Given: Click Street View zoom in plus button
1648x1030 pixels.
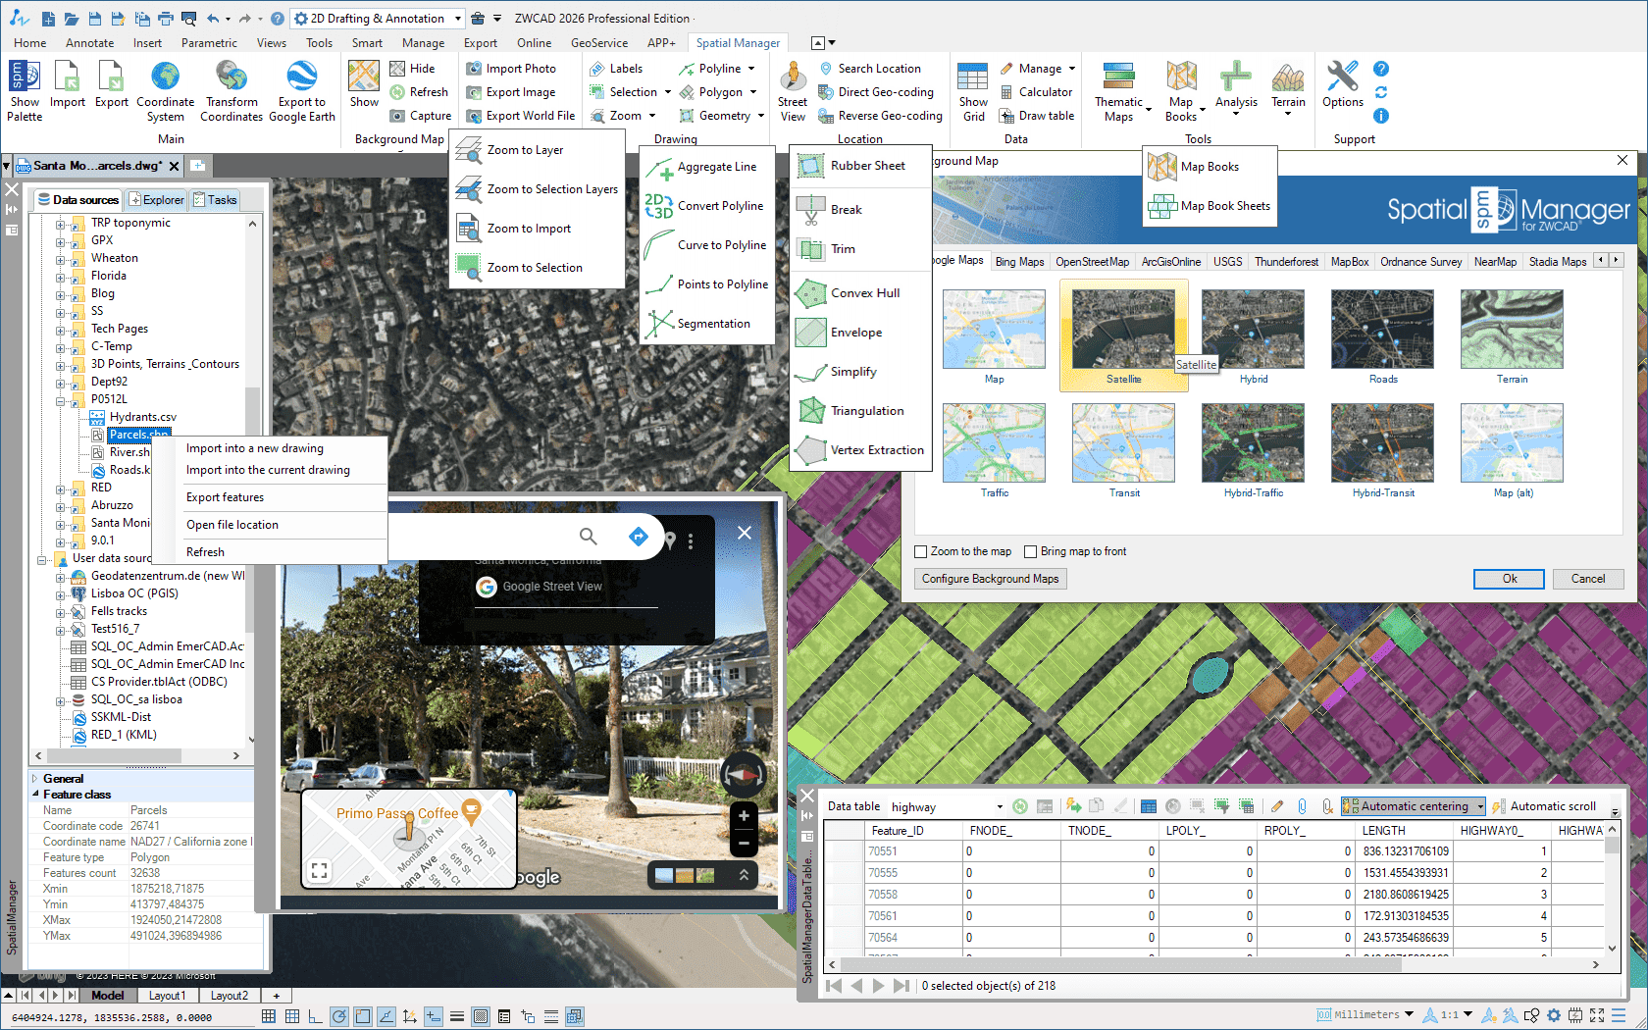Looking at the screenshot, I should click(744, 816).
